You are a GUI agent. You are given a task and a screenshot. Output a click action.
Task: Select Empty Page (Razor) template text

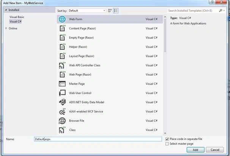pos(81,37)
